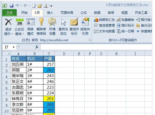Screen dimensions: 155x115
Task: Open 批量替换 batch replace
Action: [x=125, y=20]
